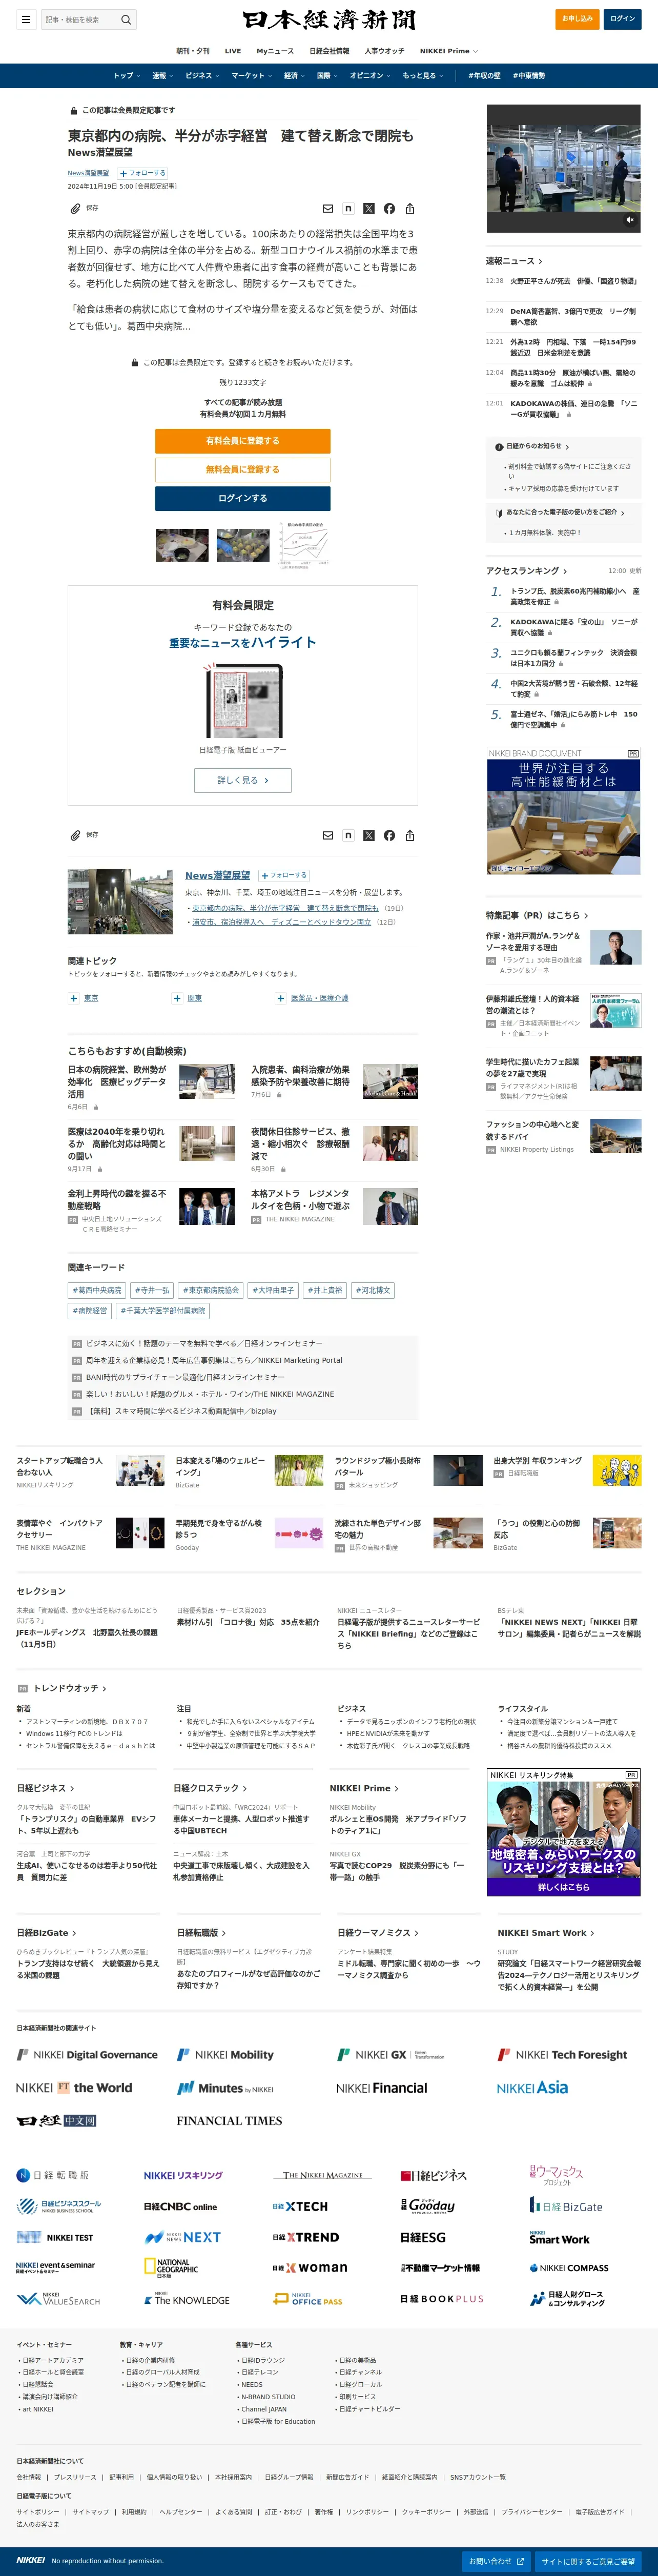
Task: Open the 人事ウオッチ menu item
Action: (384, 51)
